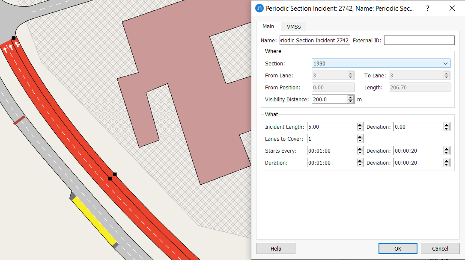Close the Periodic Section Incident dialog
The width and height of the screenshot is (465, 260).
click(x=452, y=8)
